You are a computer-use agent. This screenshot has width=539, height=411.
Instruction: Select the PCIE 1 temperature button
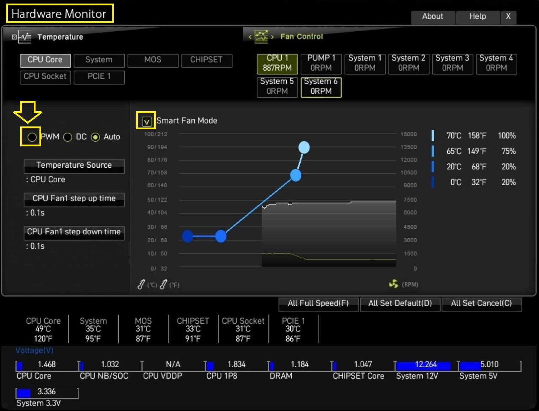click(x=99, y=77)
